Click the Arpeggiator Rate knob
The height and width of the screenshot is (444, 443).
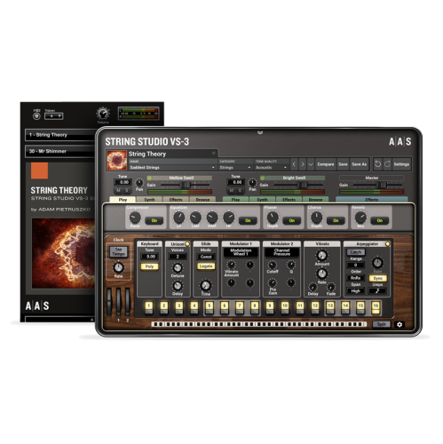click(x=377, y=263)
